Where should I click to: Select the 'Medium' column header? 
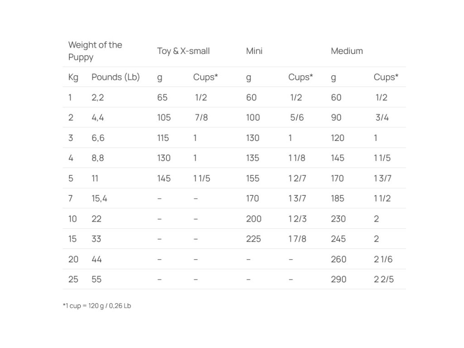pyautogui.click(x=347, y=51)
